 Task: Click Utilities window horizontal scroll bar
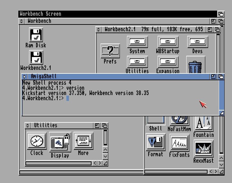58,163
